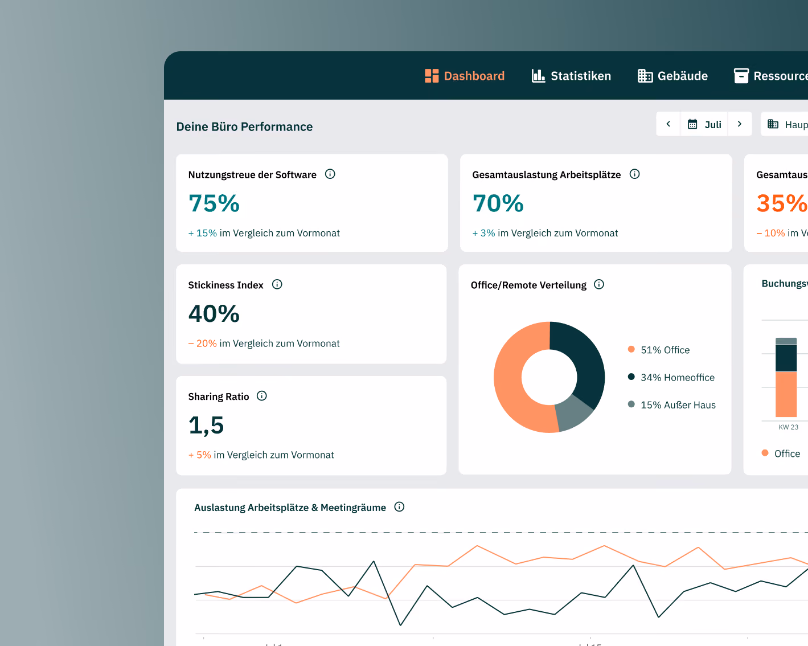The width and height of the screenshot is (808, 646).
Task: Click the Gebäude building icon
Action: (x=645, y=76)
